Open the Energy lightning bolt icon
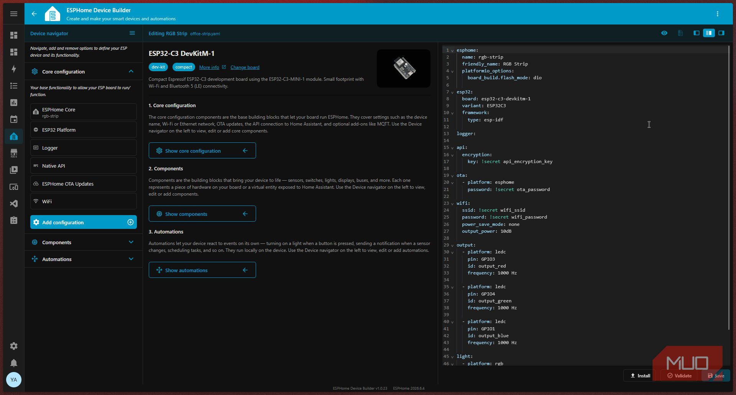Screen dimensions: 736x395 (14, 69)
